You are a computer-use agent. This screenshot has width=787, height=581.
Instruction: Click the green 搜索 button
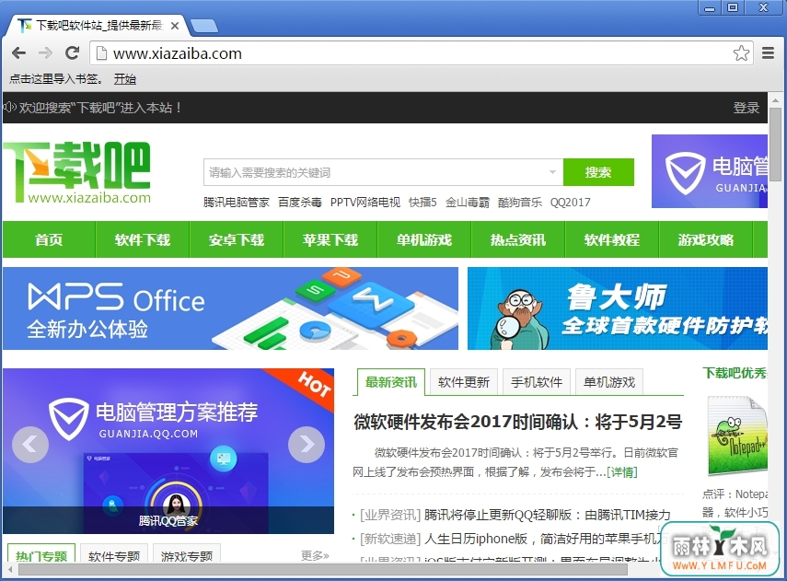tap(598, 172)
